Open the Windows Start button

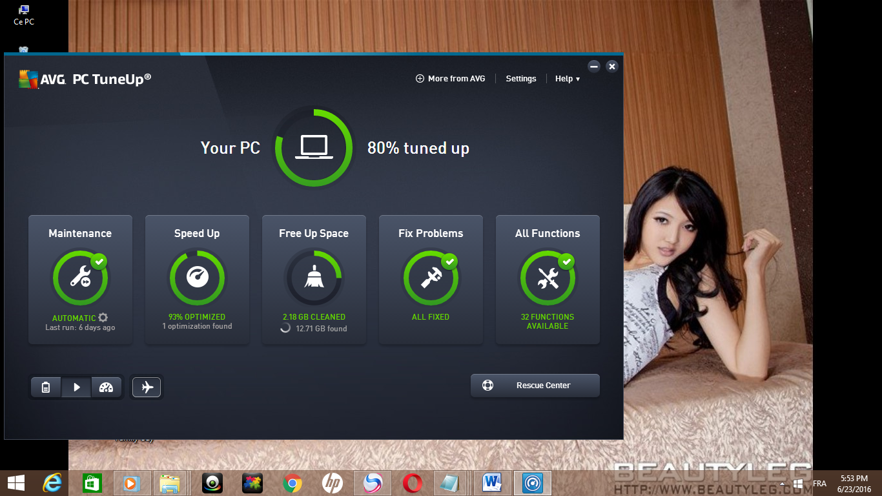click(x=16, y=483)
